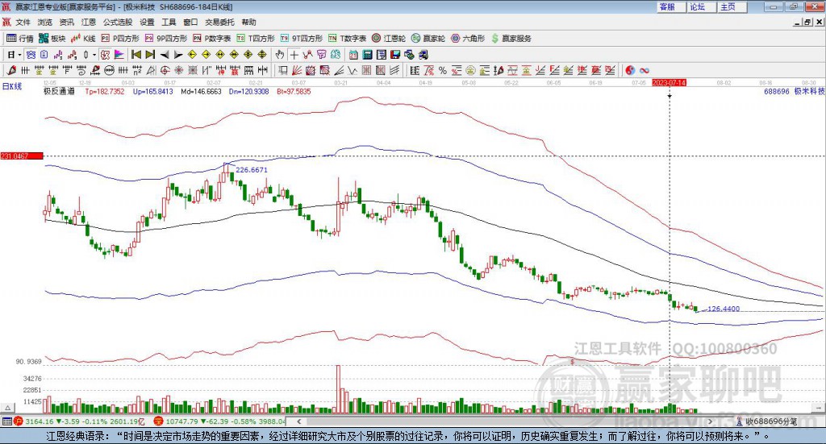The width and height of the screenshot is (826, 444).
Task: Click the scroll-left arrow on horizontal scrollbar
Action: coord(299,421)
